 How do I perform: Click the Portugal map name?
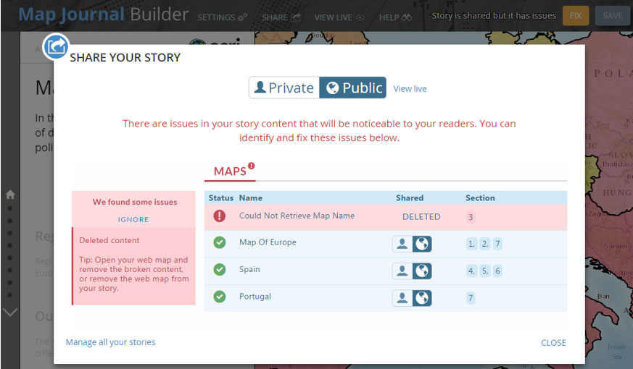pyautogui.click(x=255, y=296)
